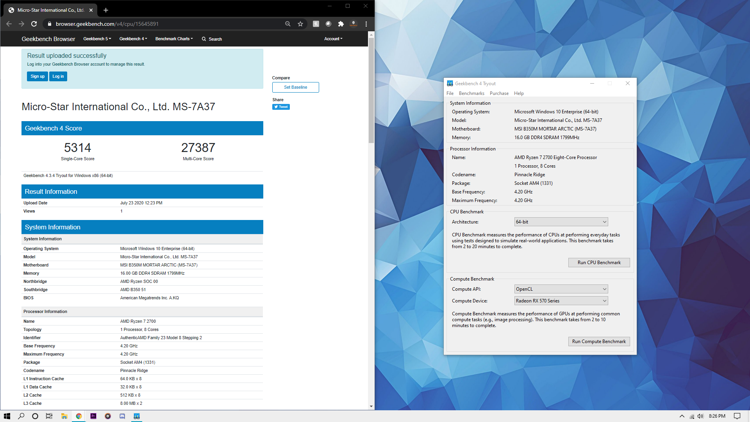This screenshot has height=422, width=750.
Task: Open the Architecture 64-bit combo box
Action: [x=561, y=222]
